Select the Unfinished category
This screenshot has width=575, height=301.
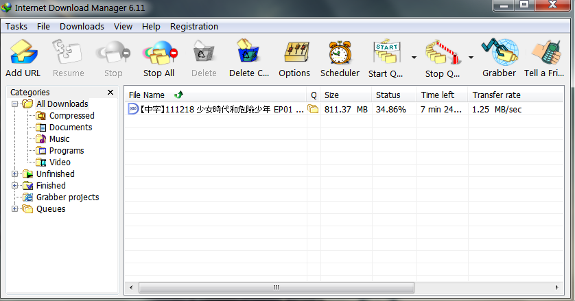point(56,173)
